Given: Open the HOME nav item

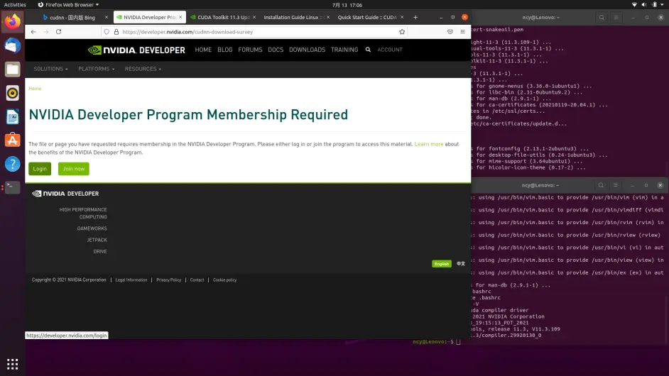Looking at the screenshot, I should 203,50.
